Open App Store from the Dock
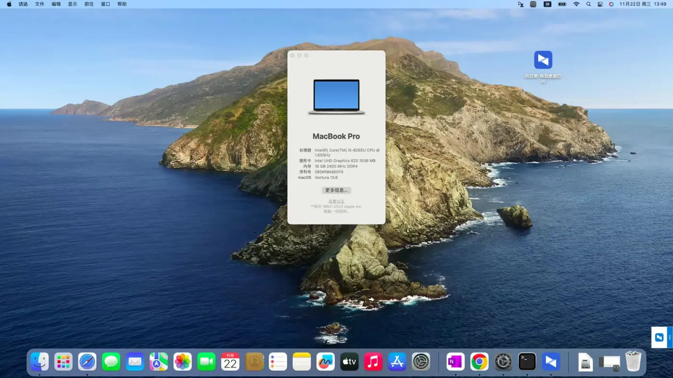 397,362
